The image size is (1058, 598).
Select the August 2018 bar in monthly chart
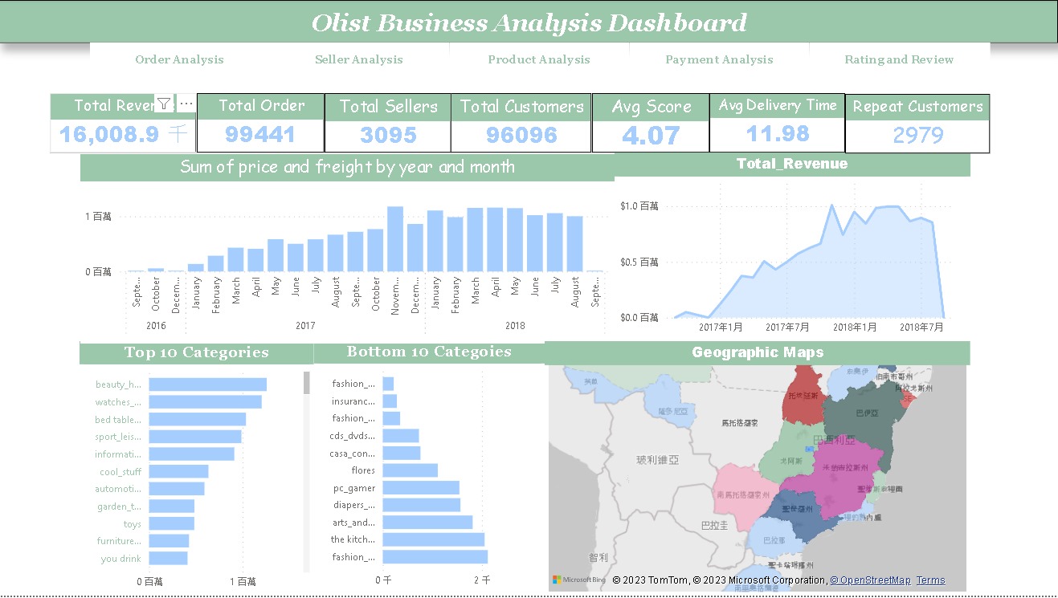[574, 241]
